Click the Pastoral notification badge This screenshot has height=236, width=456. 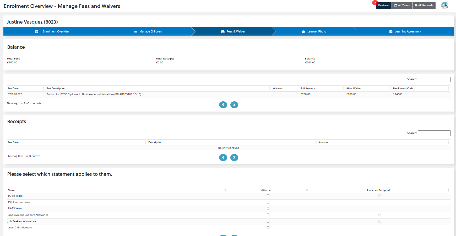(x=375, y=3)
